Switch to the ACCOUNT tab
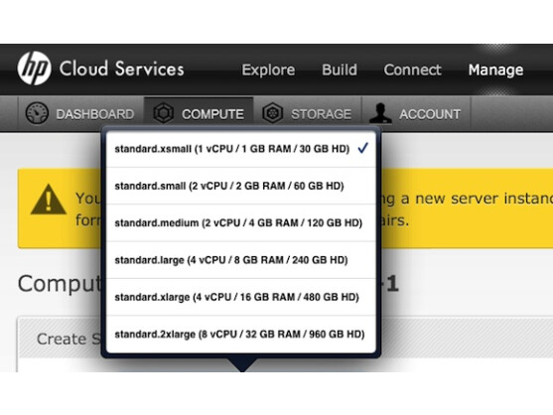 click(x=416, y=113)
